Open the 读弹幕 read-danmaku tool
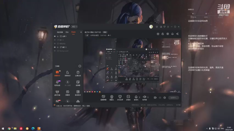 click(78, 83)
